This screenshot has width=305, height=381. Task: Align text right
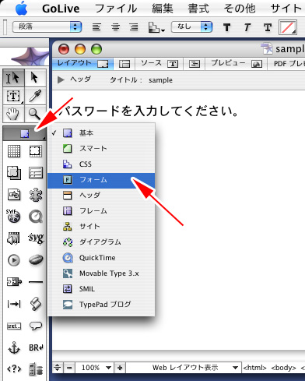[x=134, y=27]
